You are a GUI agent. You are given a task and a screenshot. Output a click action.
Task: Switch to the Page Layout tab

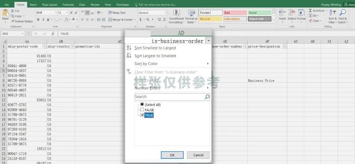pos(50,5)
